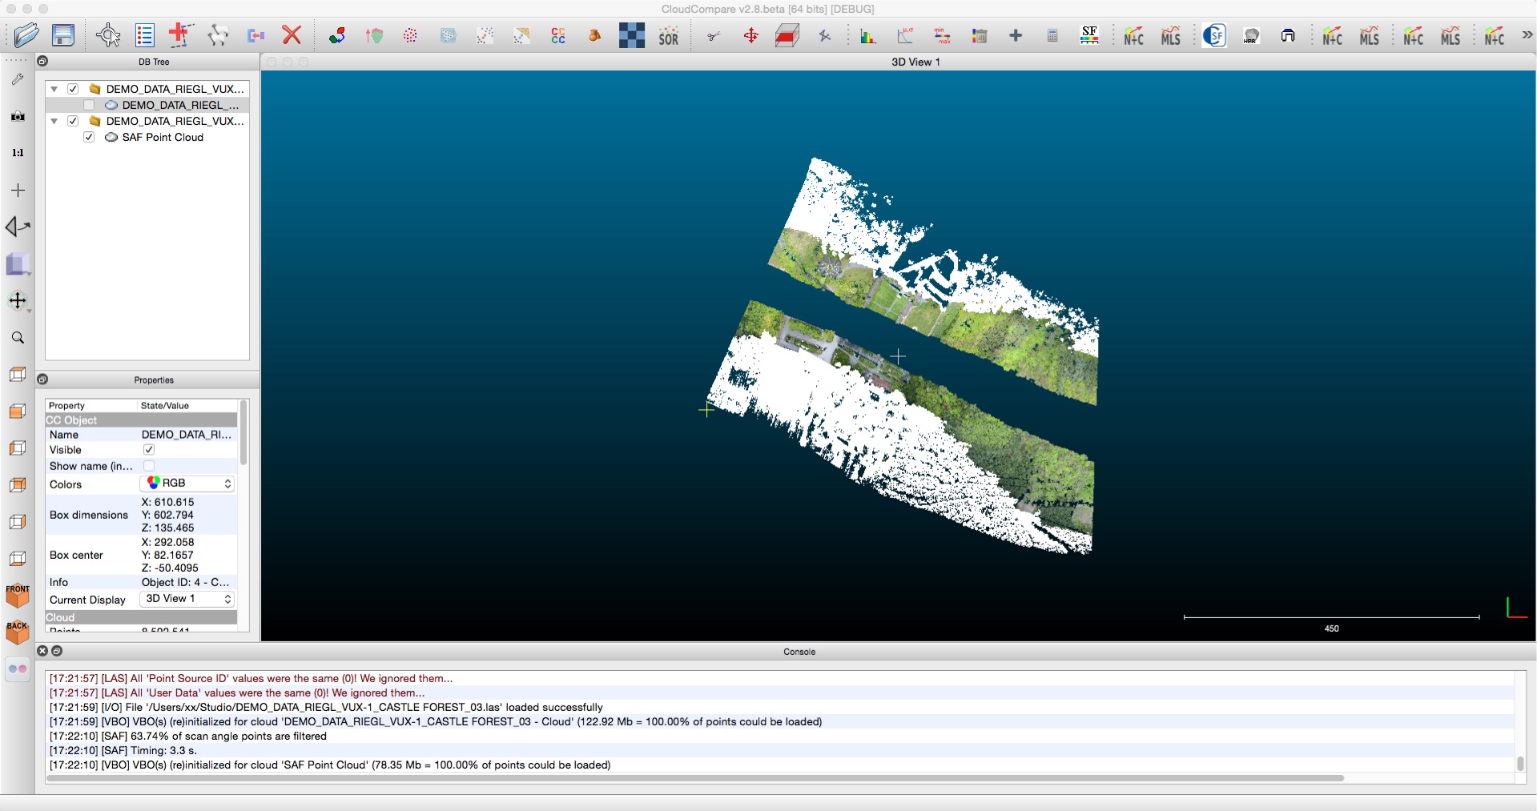Start the scissors segment tool
1537x811 pixels.
click(x=713, y=36)
